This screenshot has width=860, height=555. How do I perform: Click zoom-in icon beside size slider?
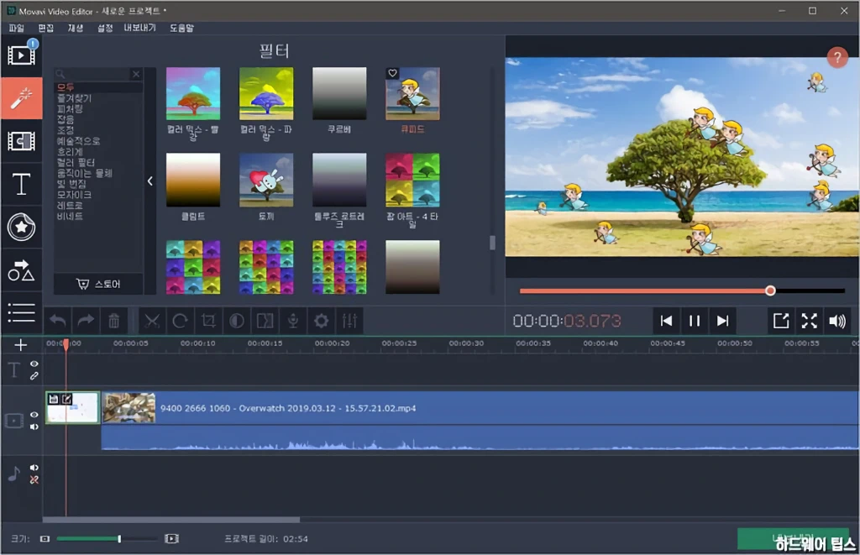(171, 539)
